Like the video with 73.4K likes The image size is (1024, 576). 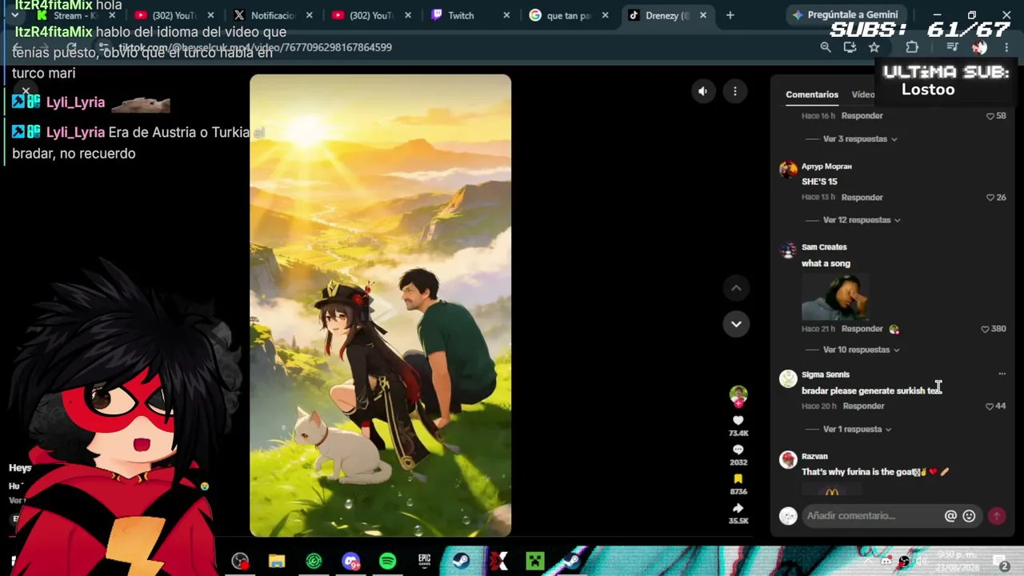point(738,420)
